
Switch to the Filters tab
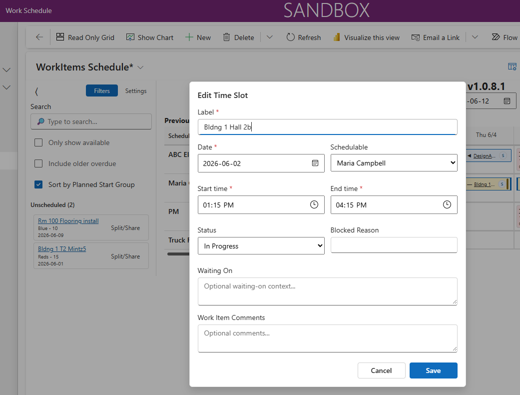[x=102, y=90]
